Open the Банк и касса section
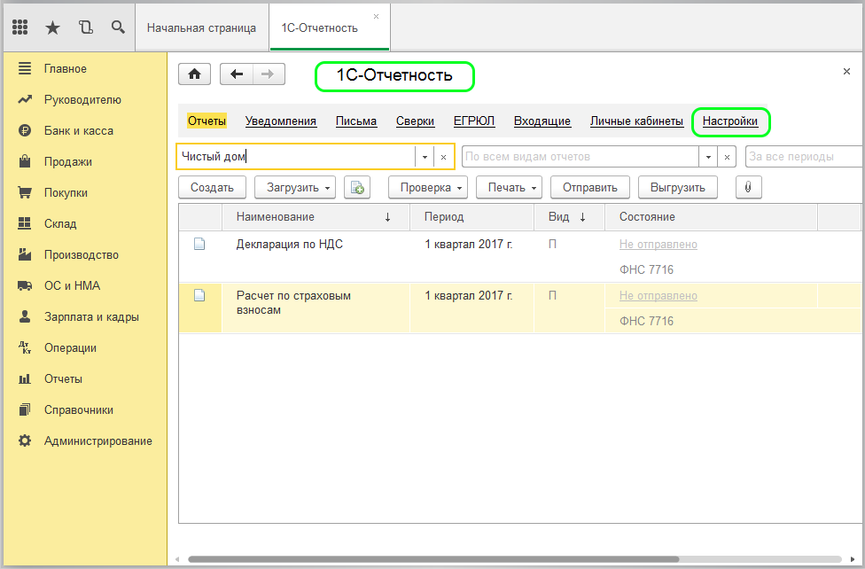Viewport: 865px width, 569px height. 78,131
